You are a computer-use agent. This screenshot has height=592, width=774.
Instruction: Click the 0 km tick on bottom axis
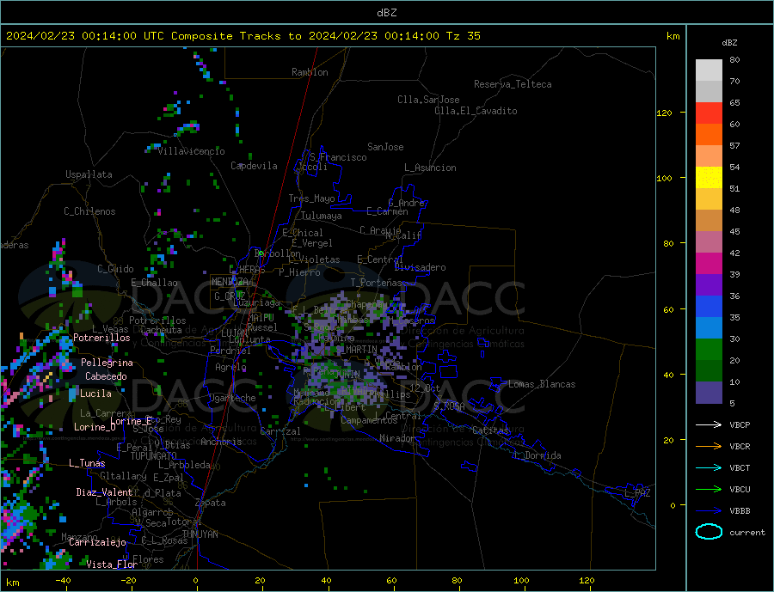tap(196, 581)
